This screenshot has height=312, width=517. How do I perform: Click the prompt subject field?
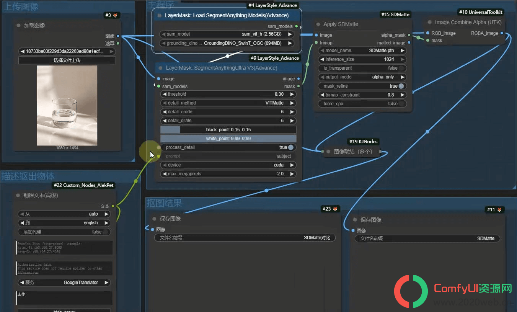pyautogui.click(x=228, y=156)
